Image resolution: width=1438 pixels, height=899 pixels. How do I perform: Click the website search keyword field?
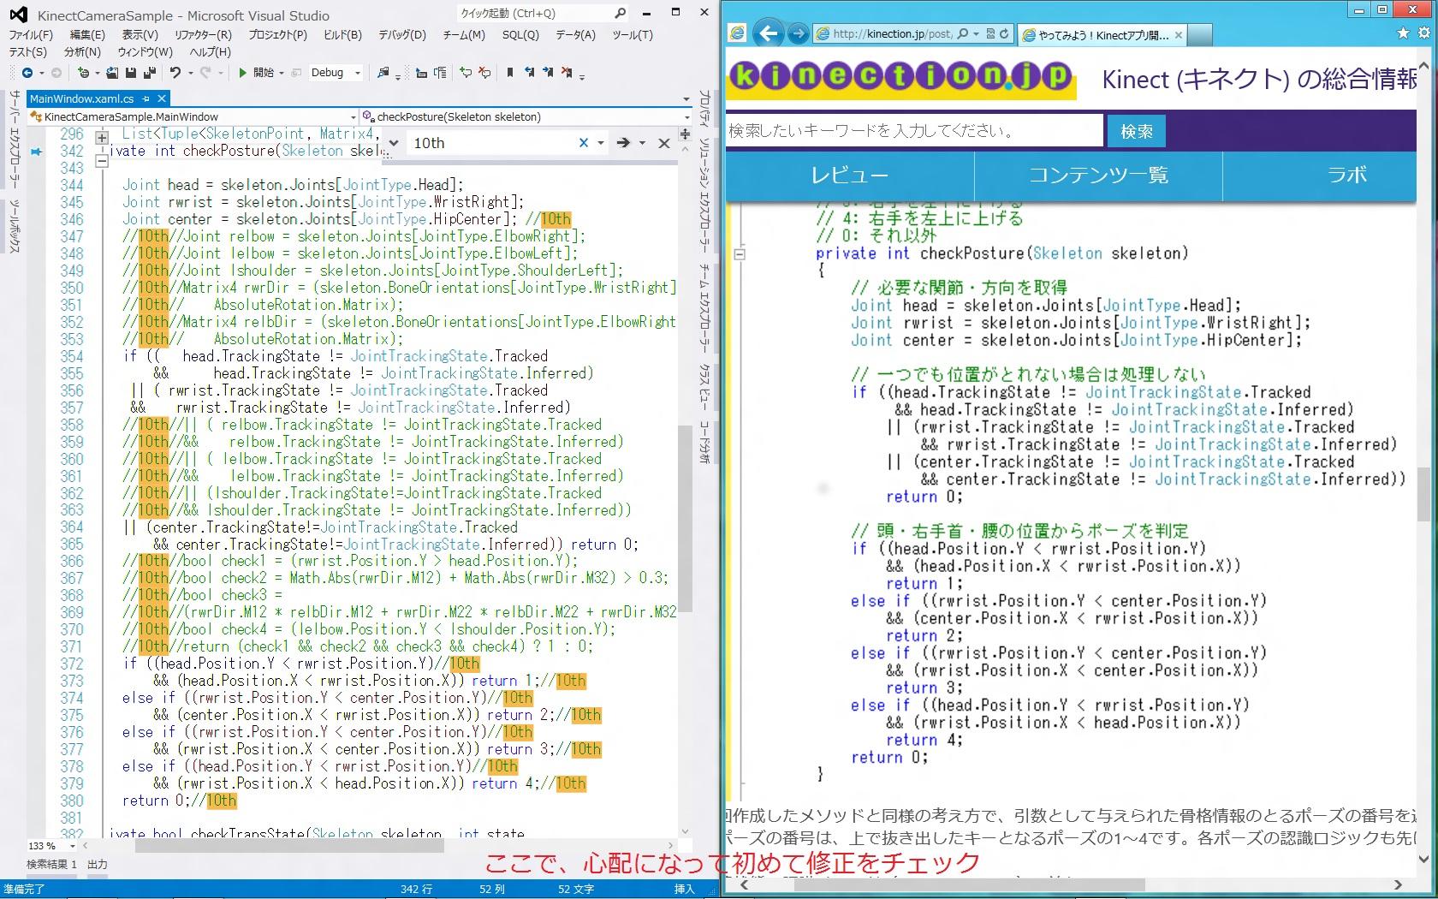913,131
